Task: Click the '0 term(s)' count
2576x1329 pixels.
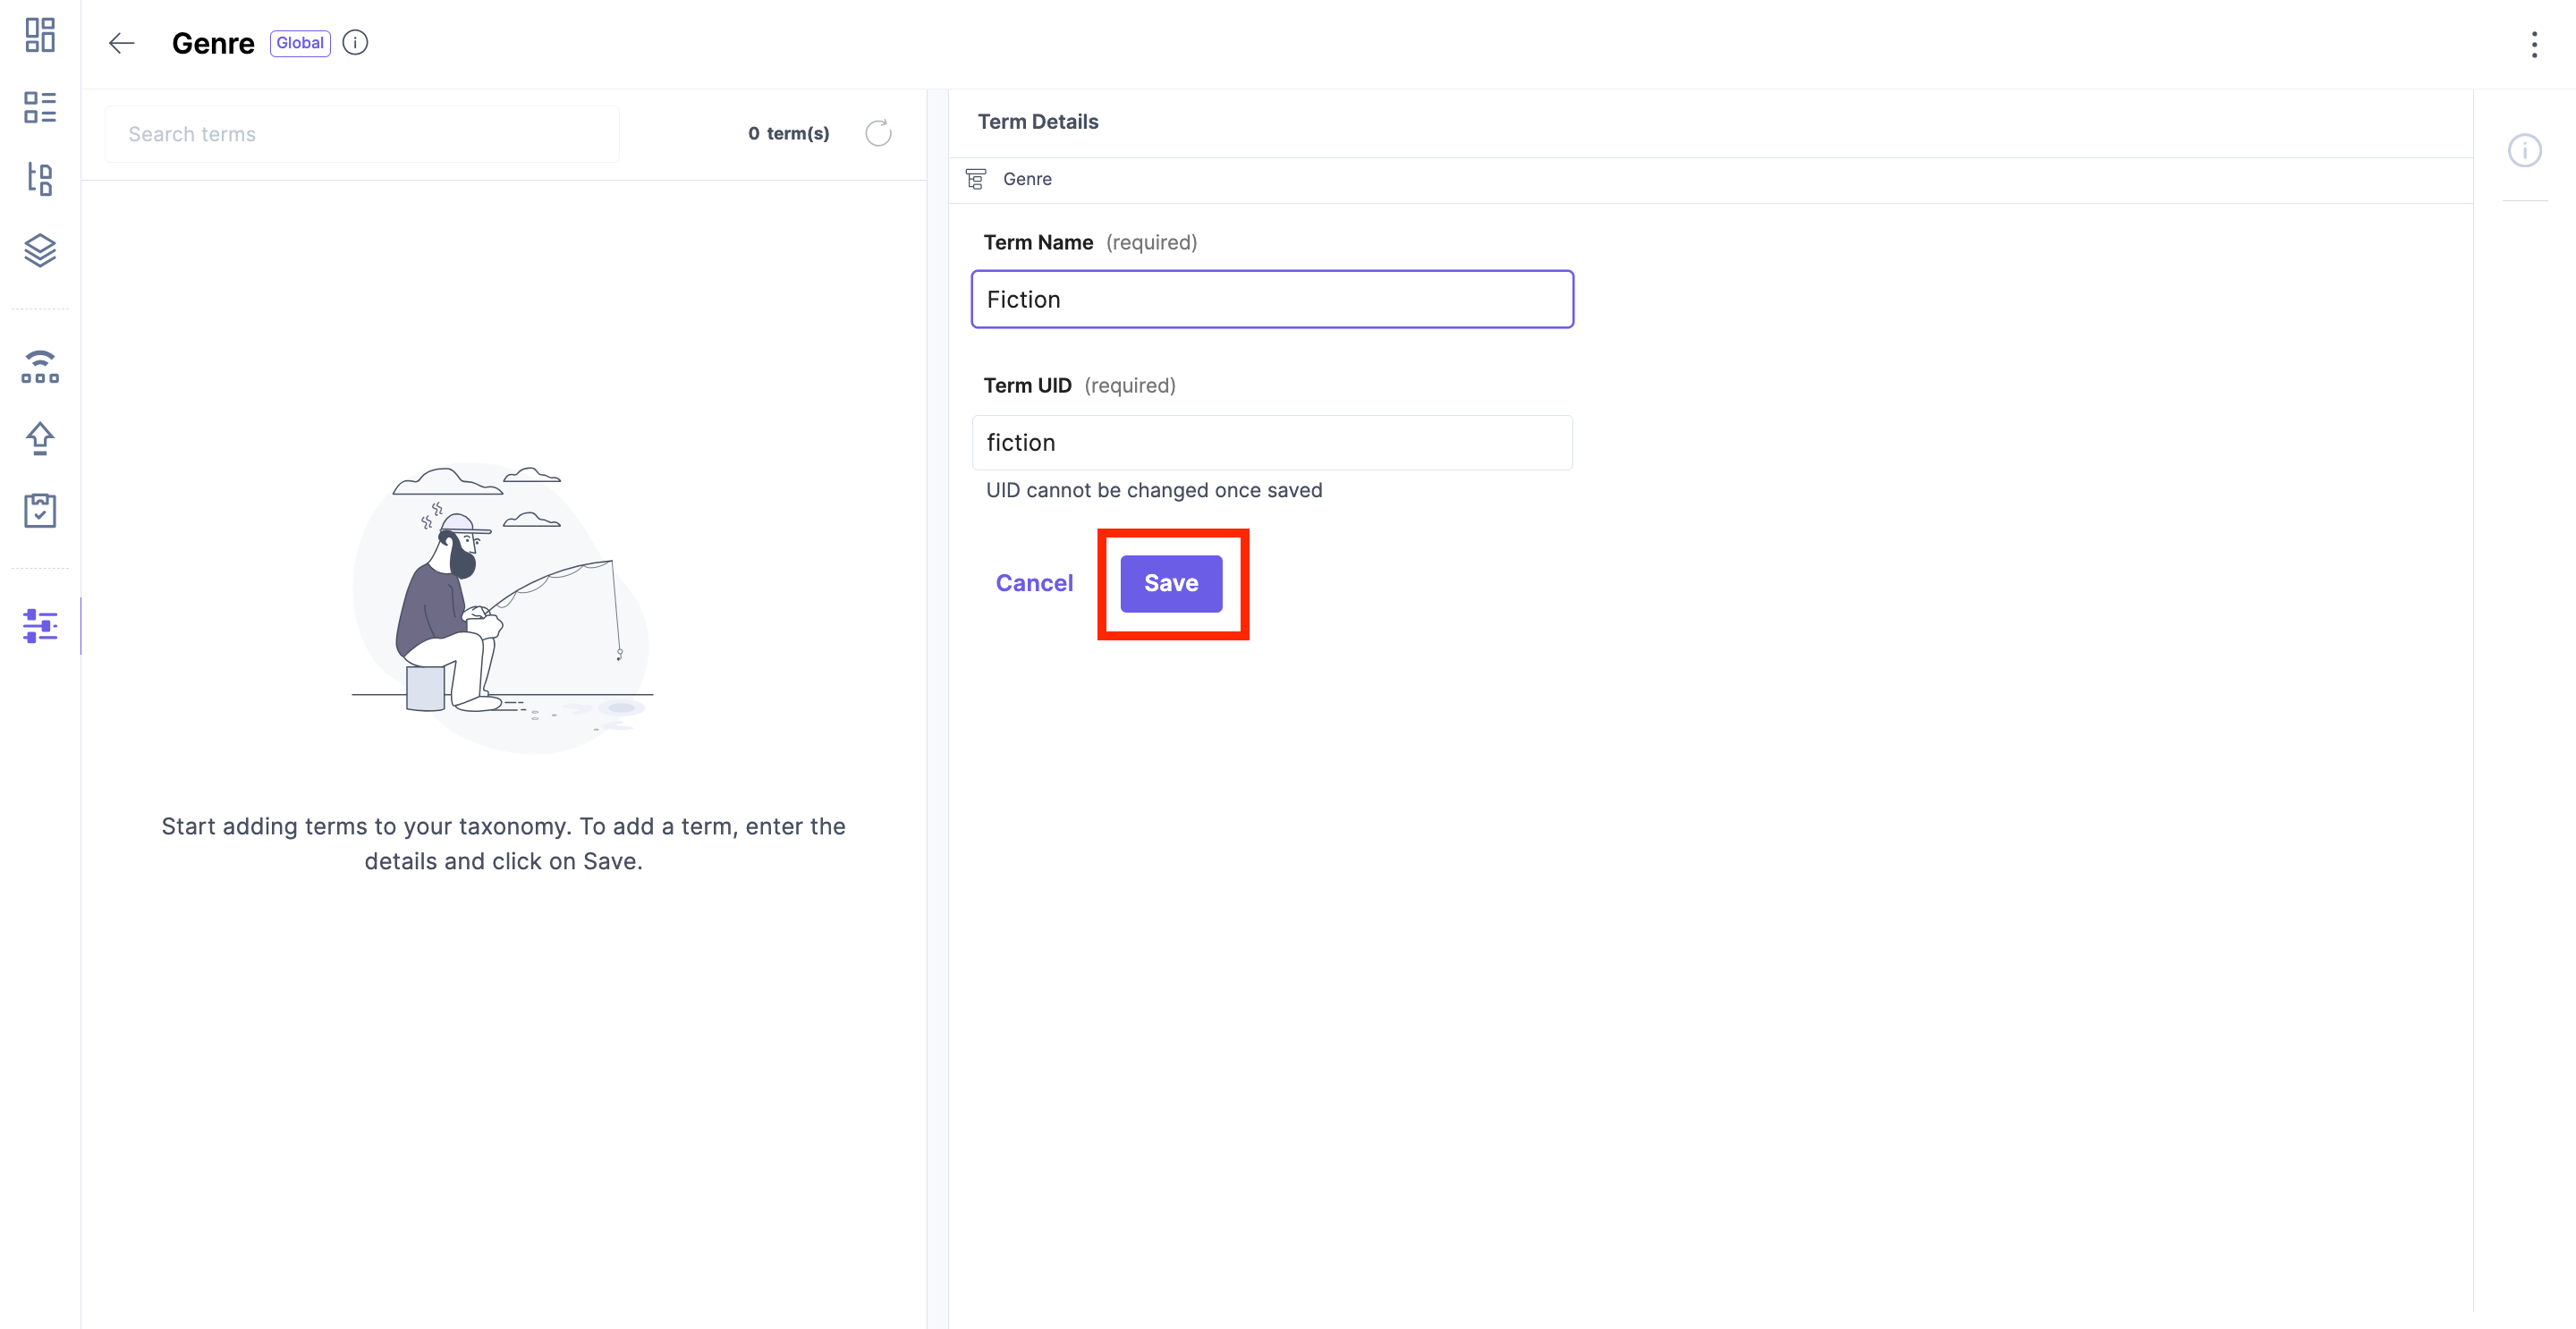Action: point(788,133)
